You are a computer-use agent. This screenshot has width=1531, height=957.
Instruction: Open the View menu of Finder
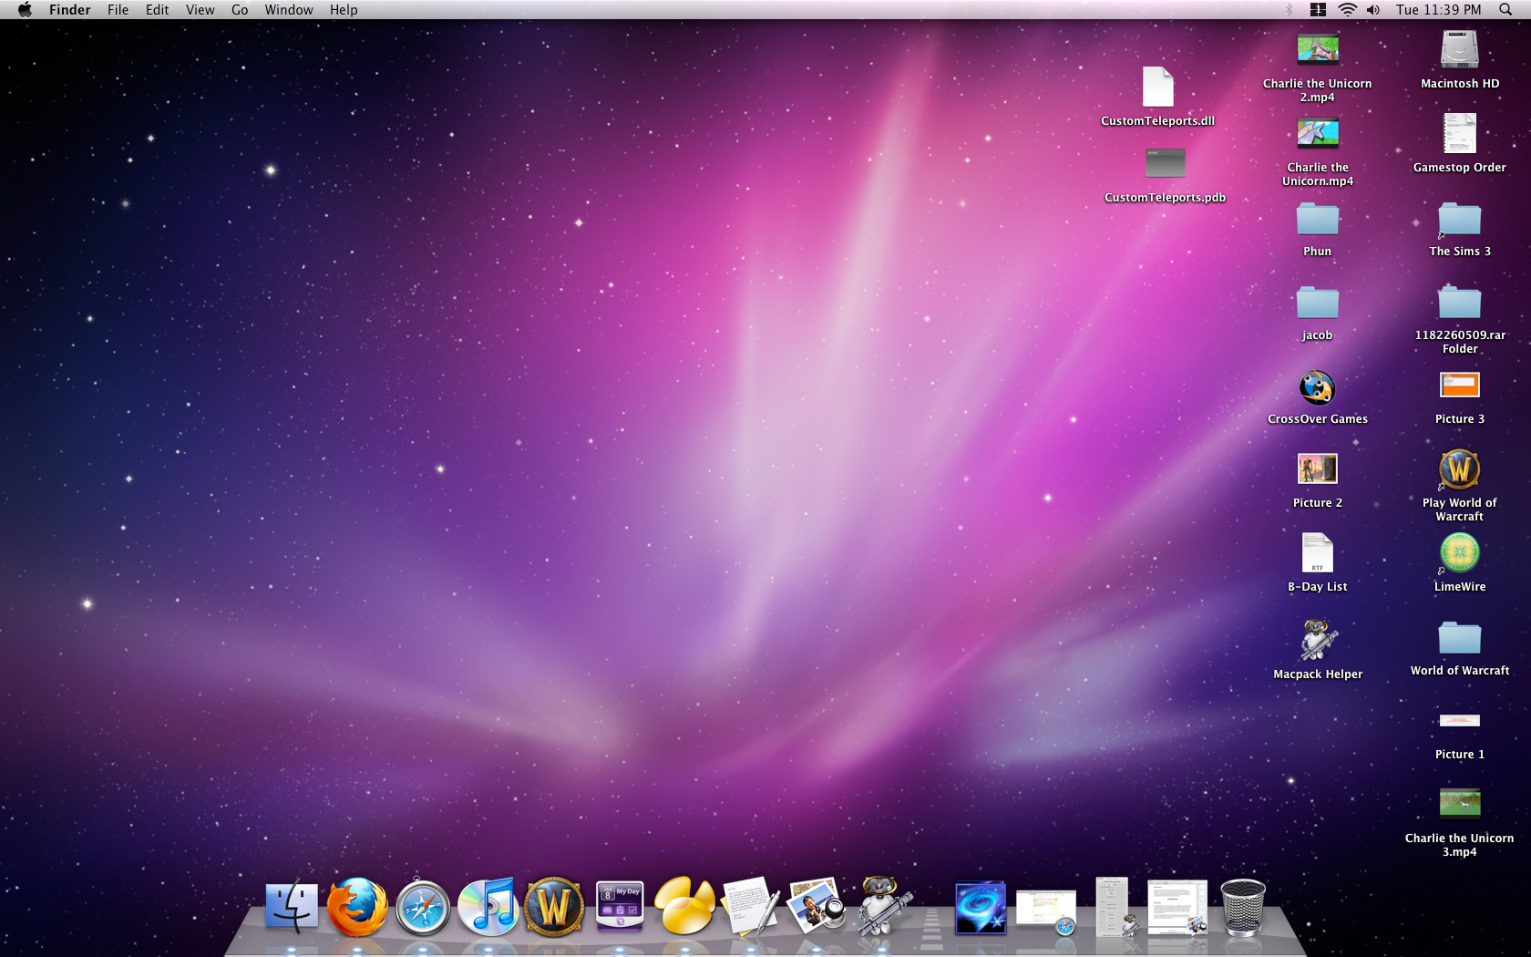click(200, 10)
